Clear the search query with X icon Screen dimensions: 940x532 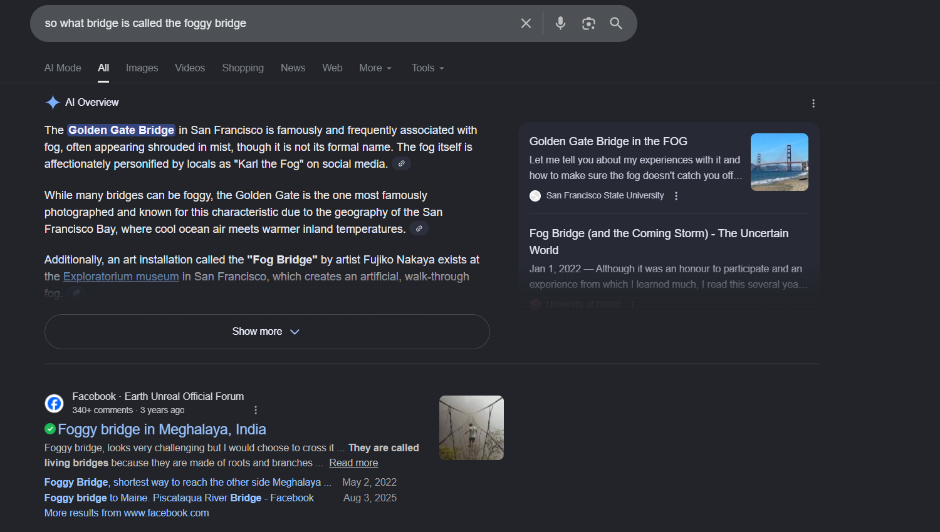pos(526,23)
